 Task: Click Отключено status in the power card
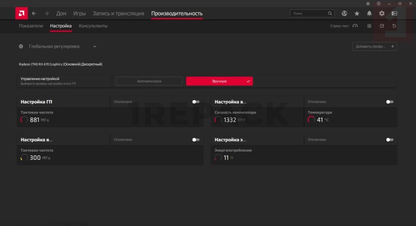[x=317, y=140]
